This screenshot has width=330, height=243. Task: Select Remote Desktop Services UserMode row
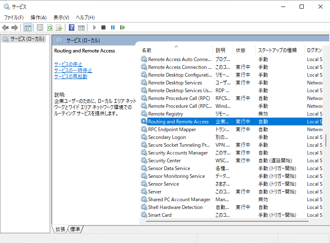pyautogui.click(x=231, y=91)
